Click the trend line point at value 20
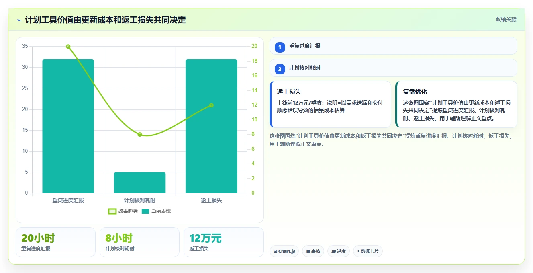Image resolution: width=533 pixels, height=273 pixels. click(68, 47)
